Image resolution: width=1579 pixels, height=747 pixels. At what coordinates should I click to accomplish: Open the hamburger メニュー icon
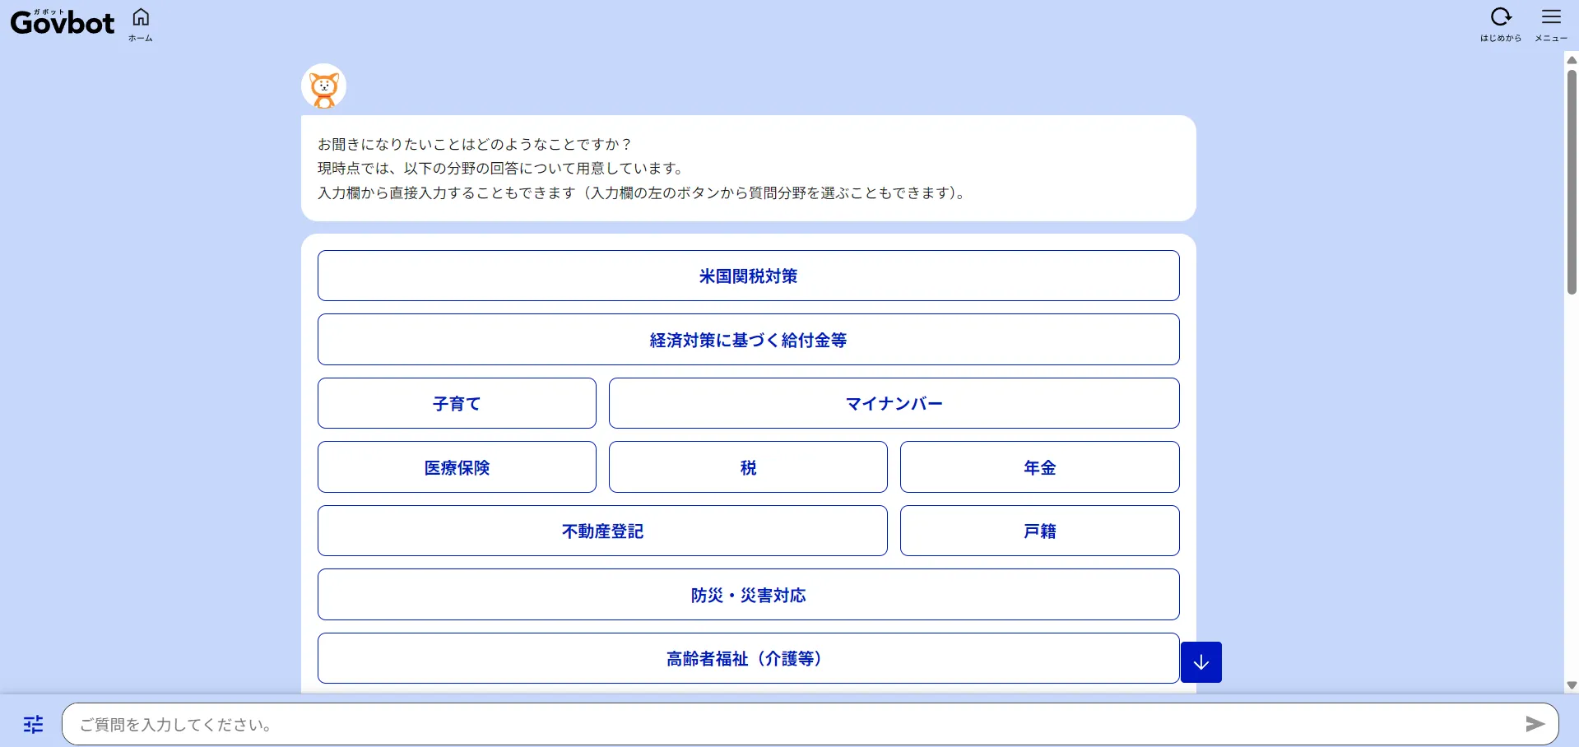click(x=1550, y=23)
